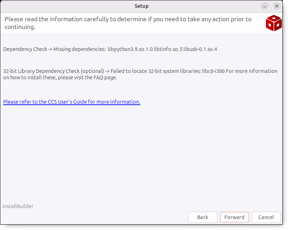
Task: Click the "Failed to locate 32-bit system libraries" text
Action: tap(155, 71)
